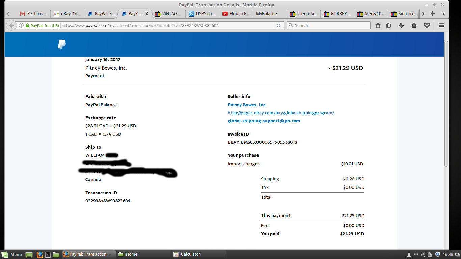Open Pitney Bowes, Inc. seller link
Image resolution: width=461 pixels, height=259 pixels.
pos(247,105)
